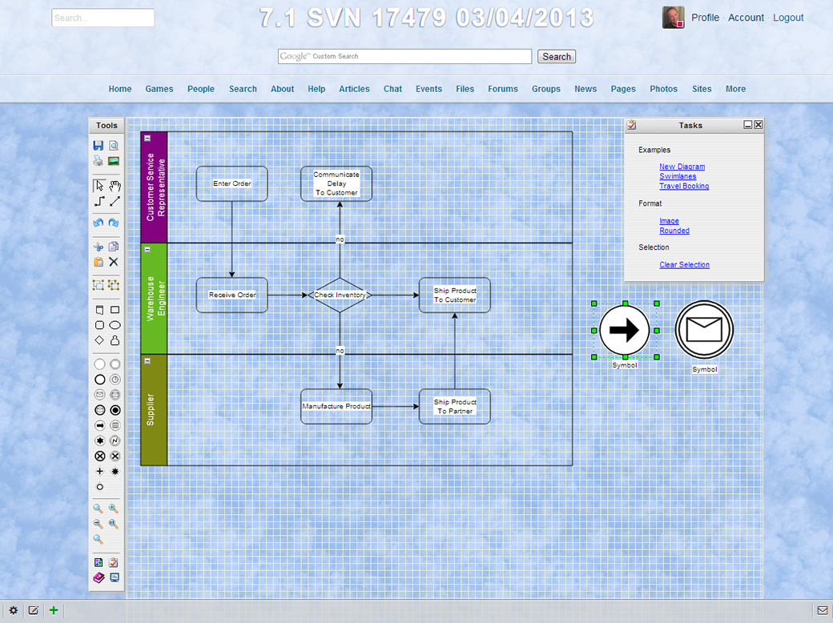This screenshot has height=623, width=833.
Task: Minimize the Tasks panel
Action: coord(747,125)
